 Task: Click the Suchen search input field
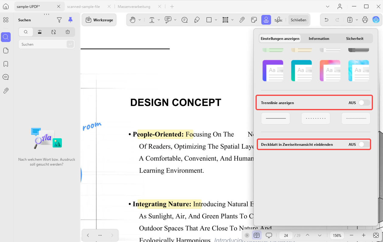[x=43, y=44]
